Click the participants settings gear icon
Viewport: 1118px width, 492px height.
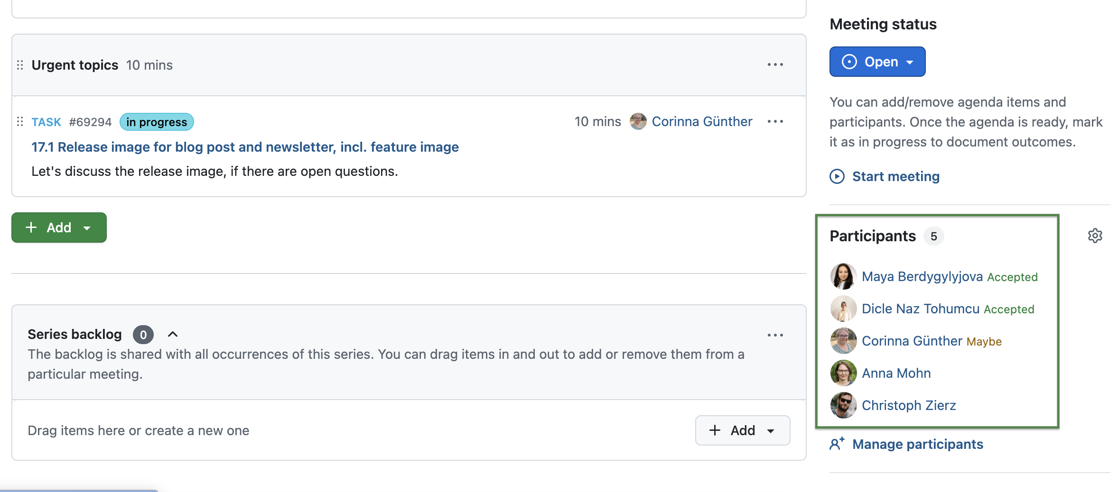pyautogui.click(x=1095, y=236)
